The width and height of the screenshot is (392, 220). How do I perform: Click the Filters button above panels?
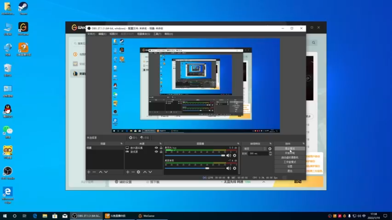(145, 138)
